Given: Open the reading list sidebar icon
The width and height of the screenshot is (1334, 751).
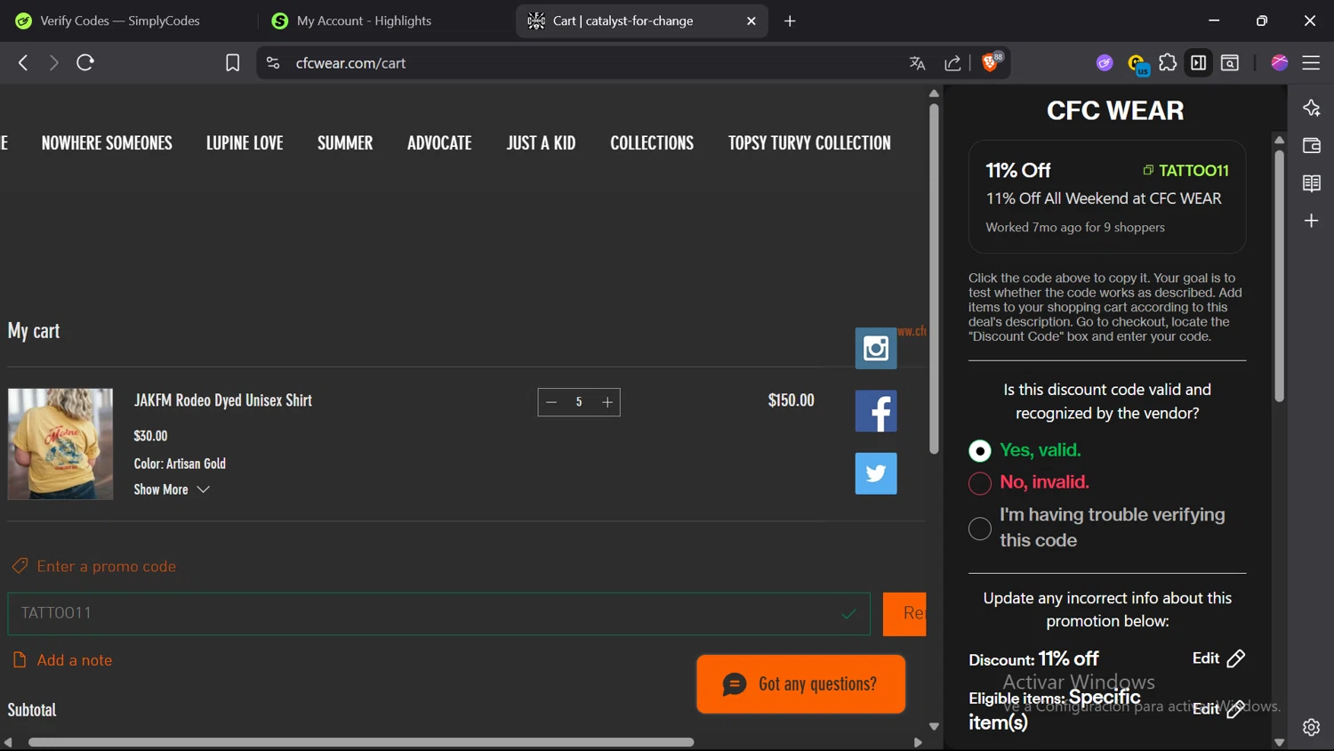Looking at the screenshot, I should pos(1312,183).
